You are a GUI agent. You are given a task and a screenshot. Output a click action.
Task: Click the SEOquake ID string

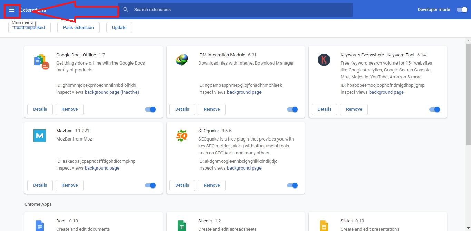(238, 161)
